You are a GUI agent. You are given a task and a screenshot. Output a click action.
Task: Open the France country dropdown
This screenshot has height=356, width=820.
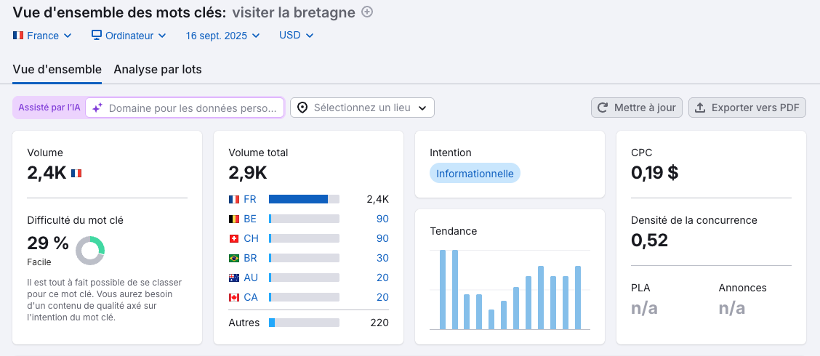(x=42, y=36)
